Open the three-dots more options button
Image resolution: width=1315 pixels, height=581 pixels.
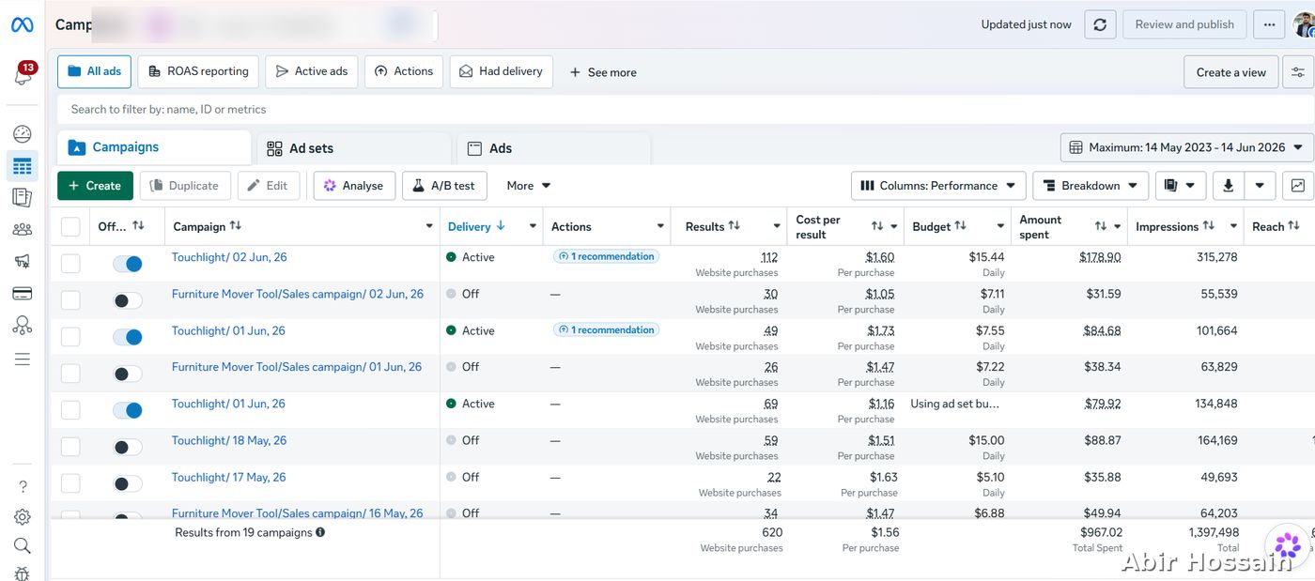[x=1269, y=24]
